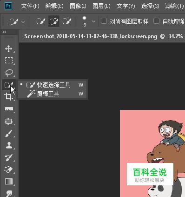Open the brush size 9 picker dropdown
The image size is (185, 197).
click(93, 21)
